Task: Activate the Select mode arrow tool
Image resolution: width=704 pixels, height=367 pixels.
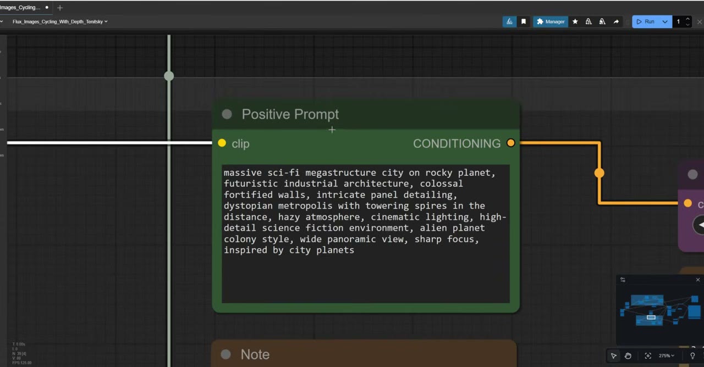Action: [614, 355]
